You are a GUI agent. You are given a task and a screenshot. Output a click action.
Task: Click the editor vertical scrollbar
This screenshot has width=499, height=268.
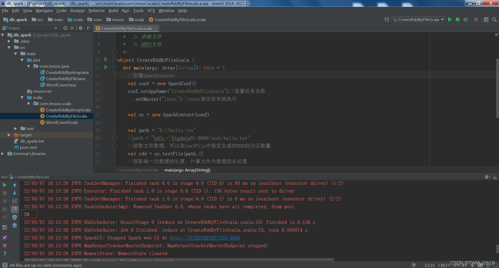497,88
